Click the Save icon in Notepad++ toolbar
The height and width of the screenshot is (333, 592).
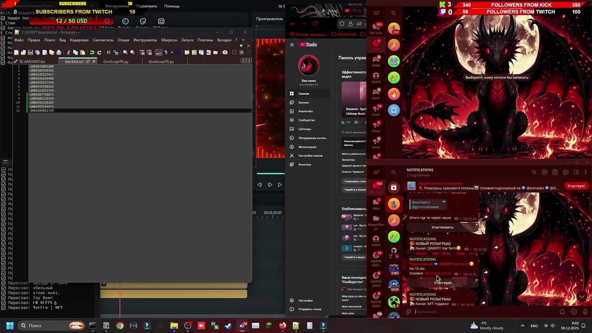point(30,52)
